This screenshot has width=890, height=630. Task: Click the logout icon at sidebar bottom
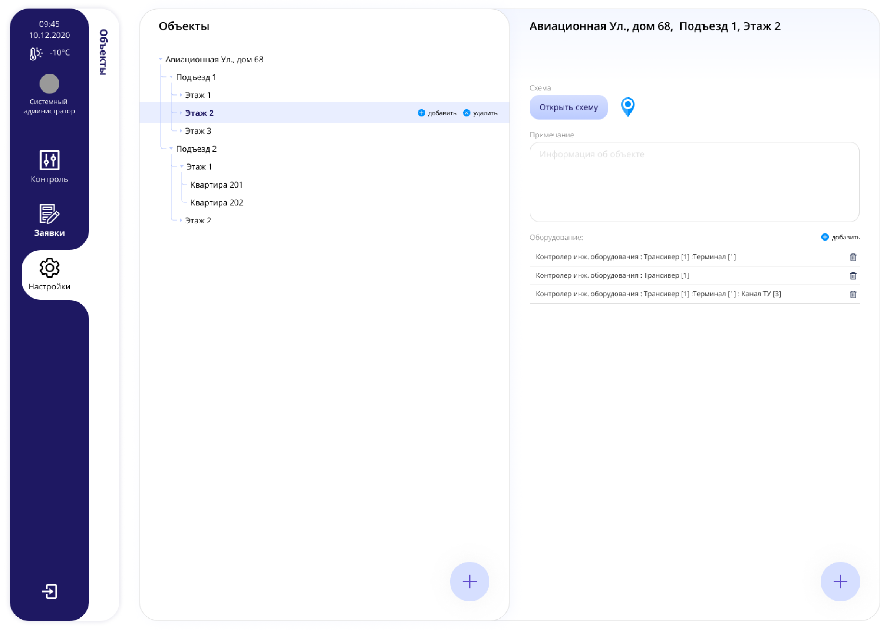tap(49, 591)
